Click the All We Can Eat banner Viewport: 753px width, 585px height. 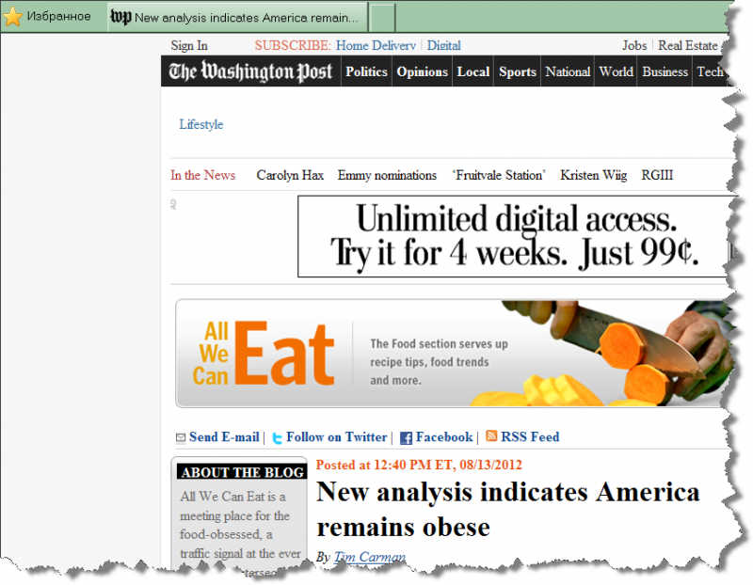tap(452, 354)
